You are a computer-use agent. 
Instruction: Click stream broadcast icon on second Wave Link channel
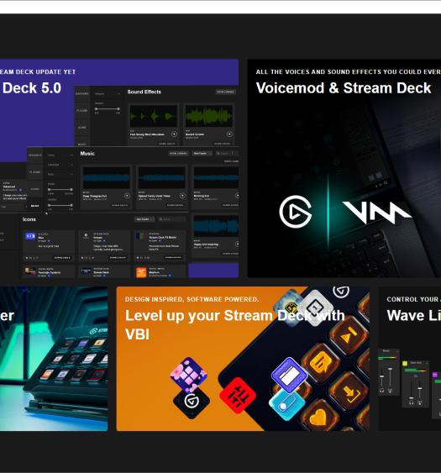click(x=420, y=402)
